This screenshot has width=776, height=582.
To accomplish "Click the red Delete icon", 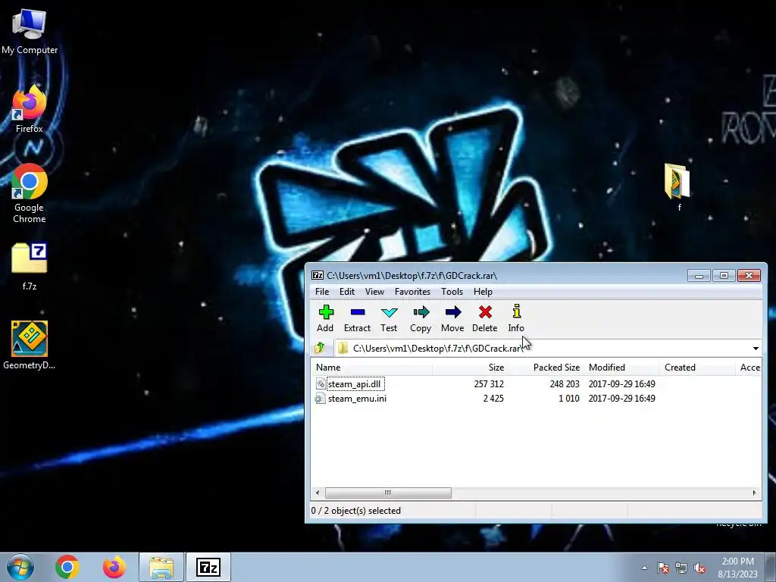I will click(485, 312).
